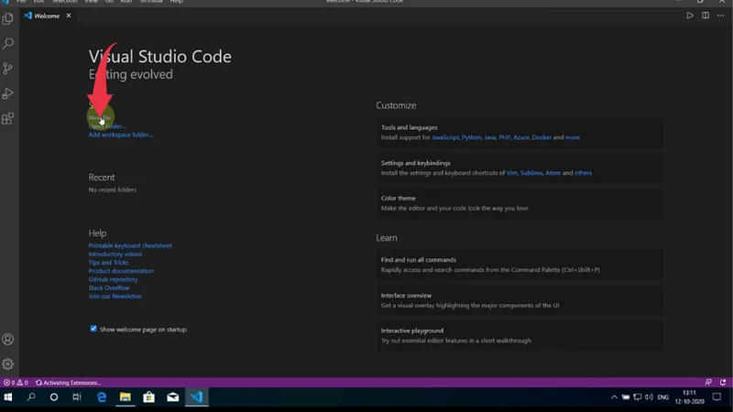Open the More Actions ellipsis menu

pyautogui.click(x=721, y=16)
